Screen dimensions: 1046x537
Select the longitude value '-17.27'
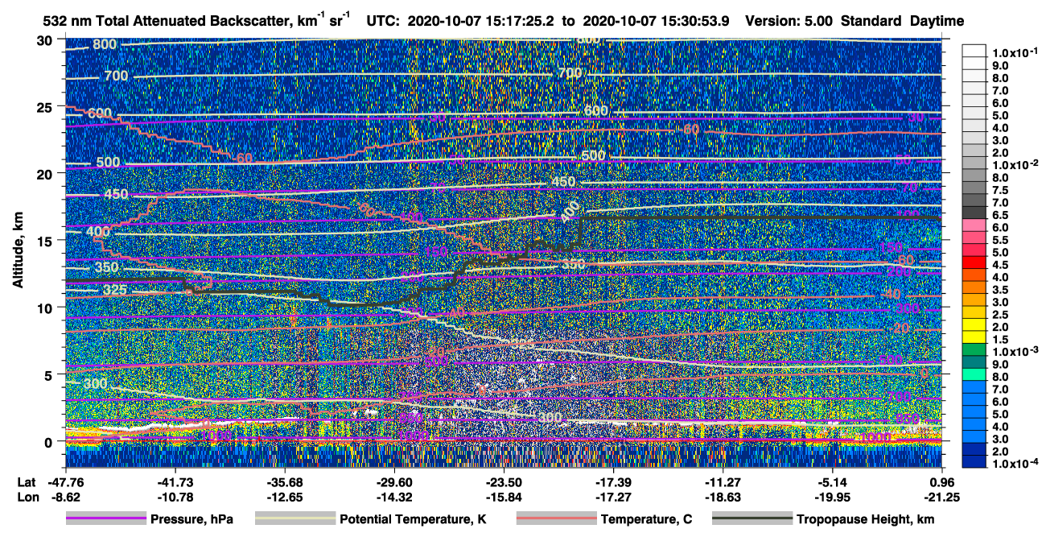(613, 498)
